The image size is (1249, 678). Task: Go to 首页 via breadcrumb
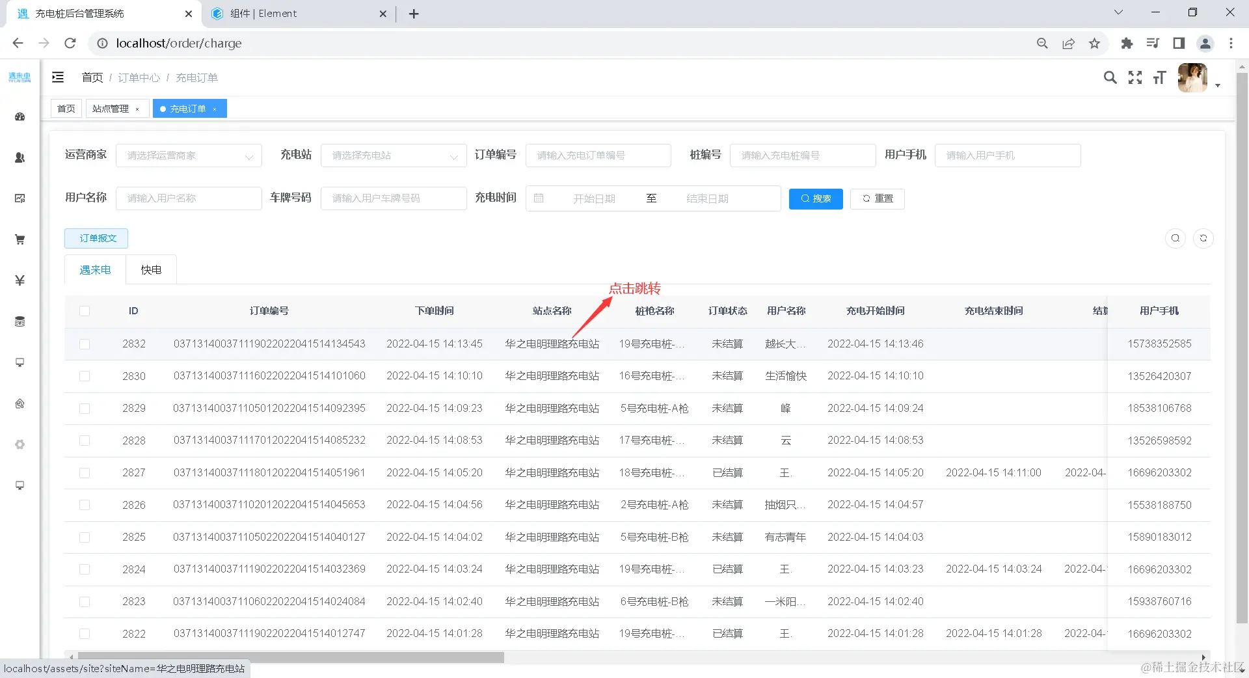click(x=92, y=77)
